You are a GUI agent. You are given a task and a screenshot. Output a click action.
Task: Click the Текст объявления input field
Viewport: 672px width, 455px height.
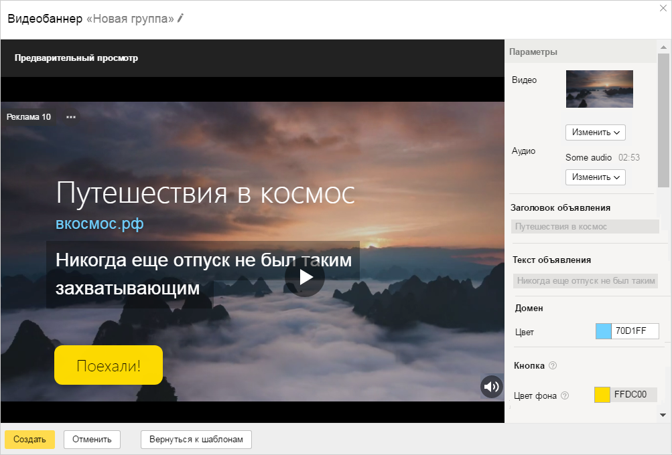[x=585, y=281]
